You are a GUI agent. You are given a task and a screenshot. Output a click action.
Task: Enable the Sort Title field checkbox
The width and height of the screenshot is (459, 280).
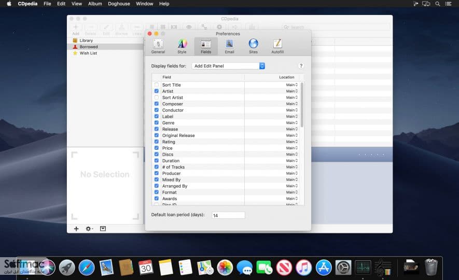[x=156, y=85]
